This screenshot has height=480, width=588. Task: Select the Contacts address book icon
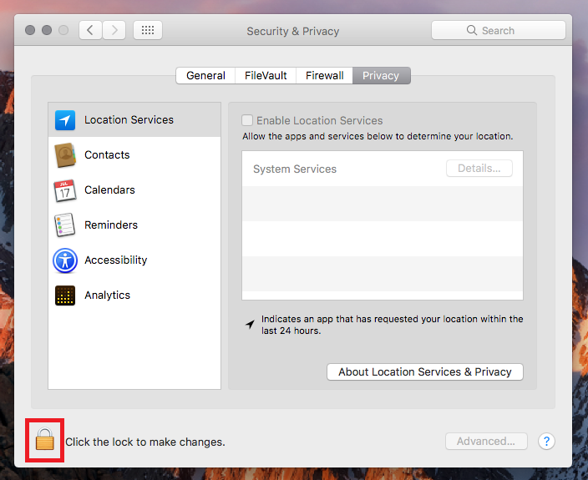pyautogui.click(x=65, y=155)
